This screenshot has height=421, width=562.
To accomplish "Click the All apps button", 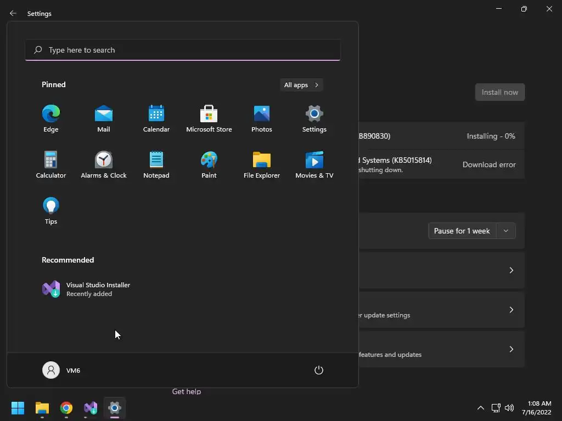I will (x=301, y=85).
